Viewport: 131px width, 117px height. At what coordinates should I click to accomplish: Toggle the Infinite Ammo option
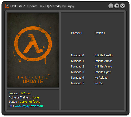click(x=103, y=66)
